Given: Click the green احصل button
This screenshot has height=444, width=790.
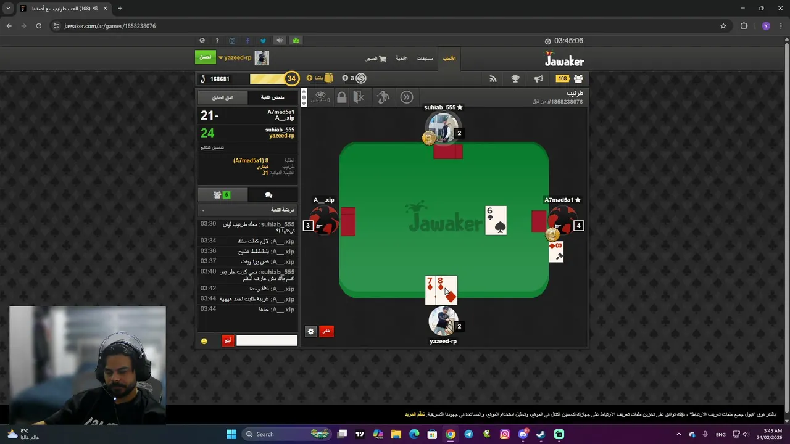Looking at the screenshot, I should 206,57.
